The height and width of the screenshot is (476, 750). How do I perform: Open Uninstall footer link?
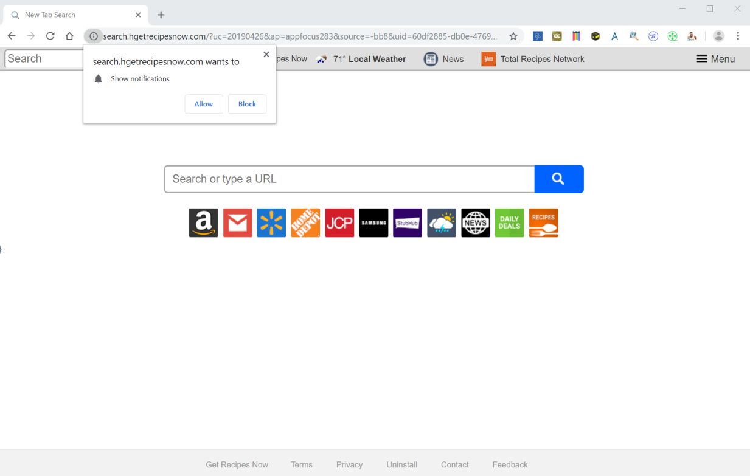point(401,464)
